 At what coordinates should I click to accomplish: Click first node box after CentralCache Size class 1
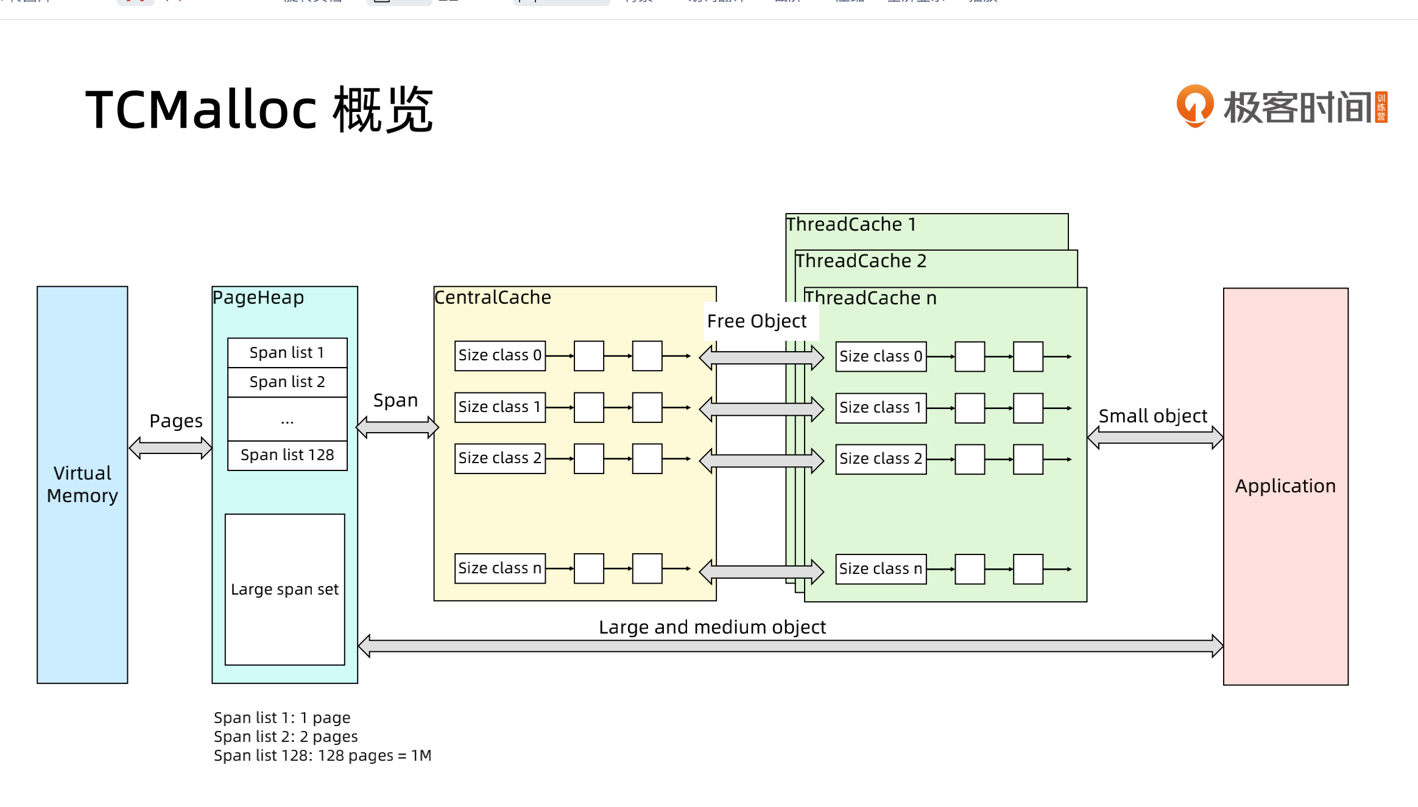coord(588,407)
